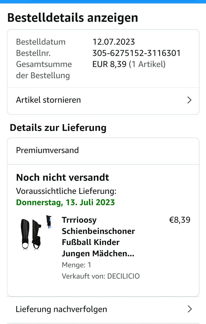The width and height of the screenshot is (206, 324).
Task: Click the order date 12.07.2023
Action: [114, 42]
